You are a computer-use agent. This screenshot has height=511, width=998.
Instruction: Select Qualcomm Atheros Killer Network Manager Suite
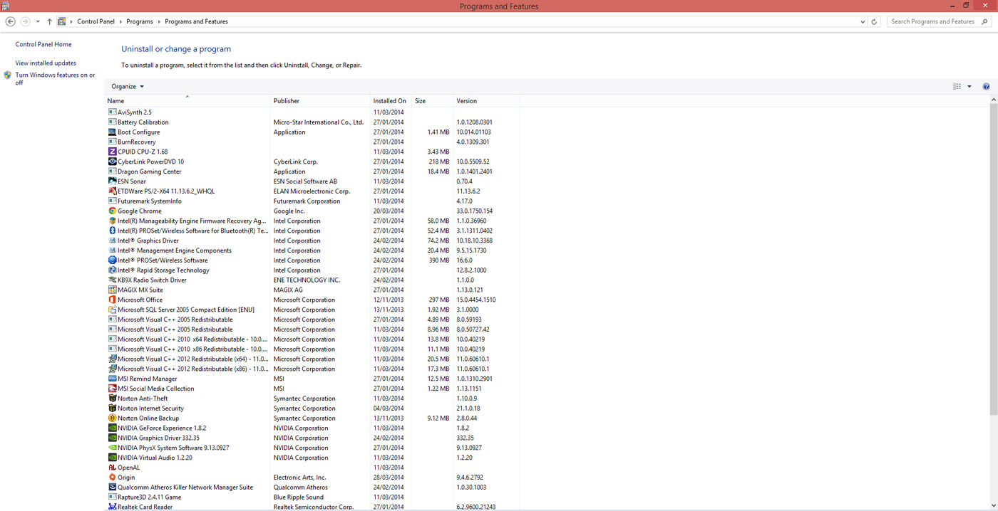coord(312,488)
